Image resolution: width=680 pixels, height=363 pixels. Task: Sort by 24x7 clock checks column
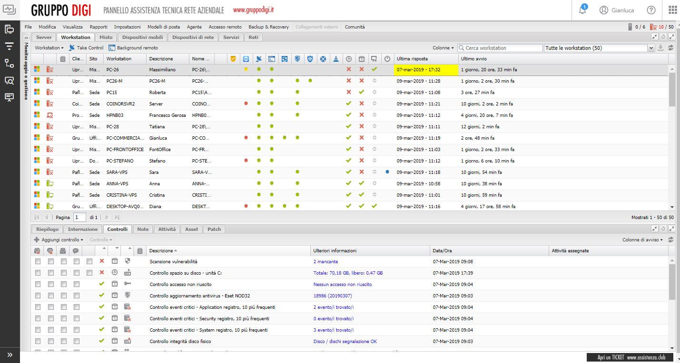click(x=348, y=59)
